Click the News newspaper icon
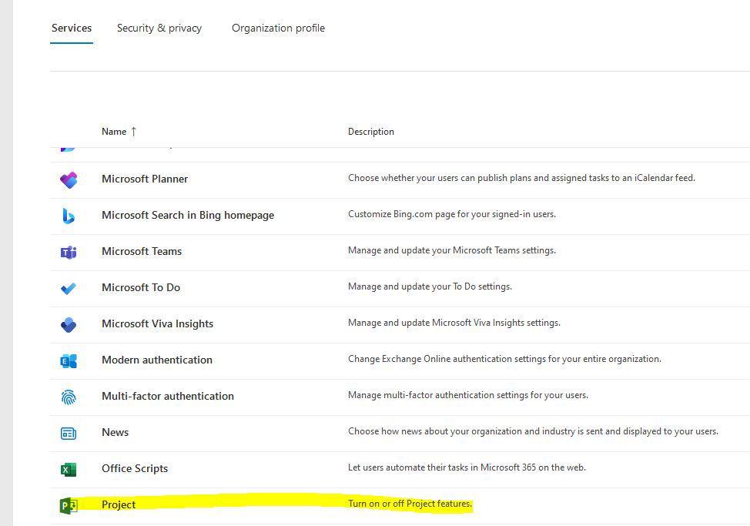Viewport: 750px width, 526px height. pos(69,434)
